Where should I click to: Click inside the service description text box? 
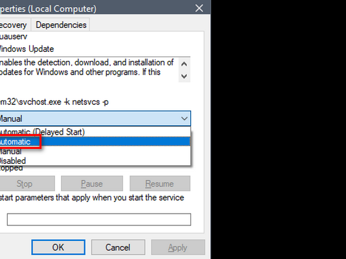(88, 69)
